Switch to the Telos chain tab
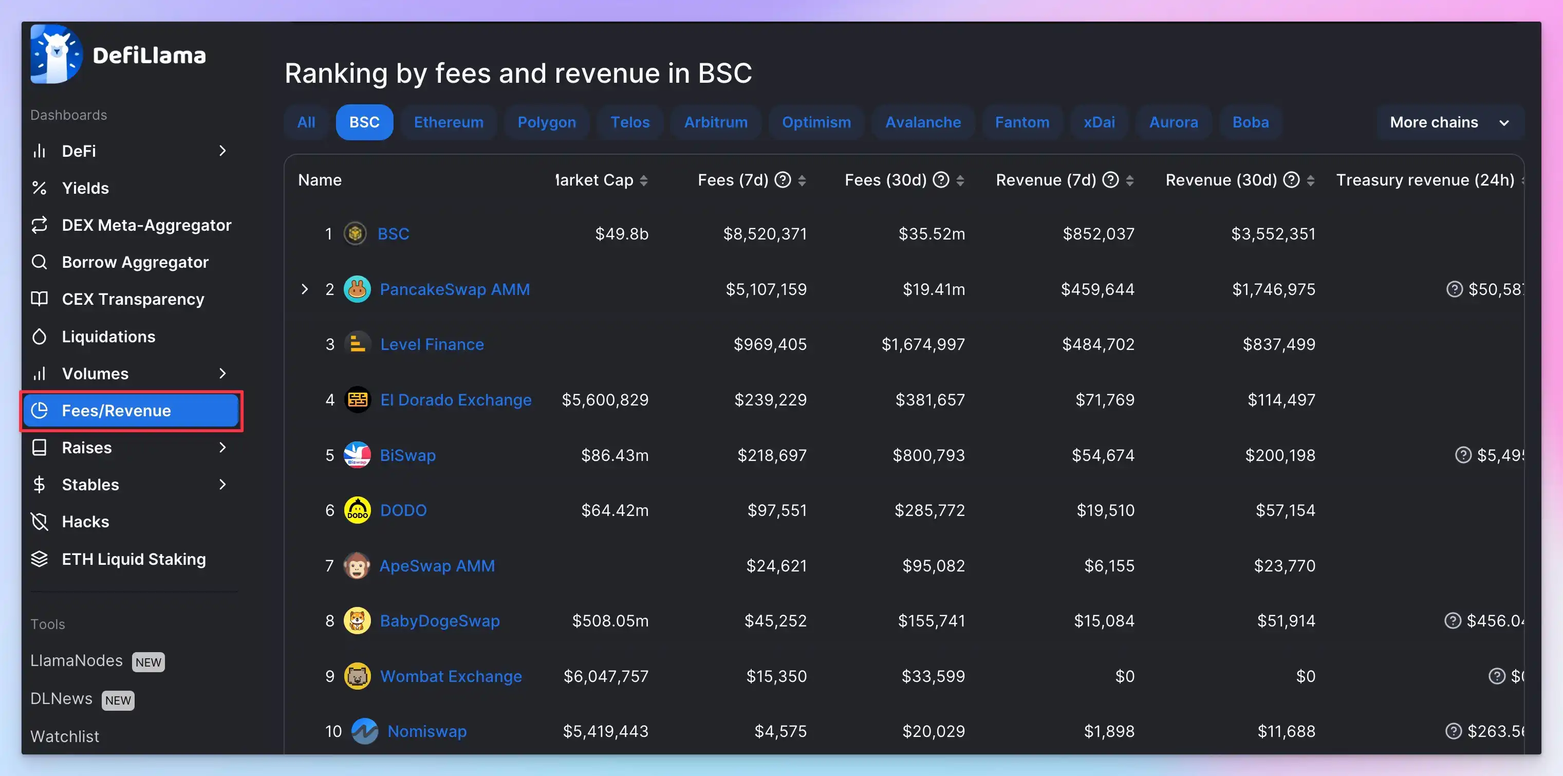 coord(630,122)
